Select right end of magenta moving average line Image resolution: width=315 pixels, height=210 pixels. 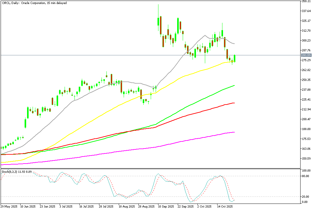pyautogui.click(x=234, y=132)
